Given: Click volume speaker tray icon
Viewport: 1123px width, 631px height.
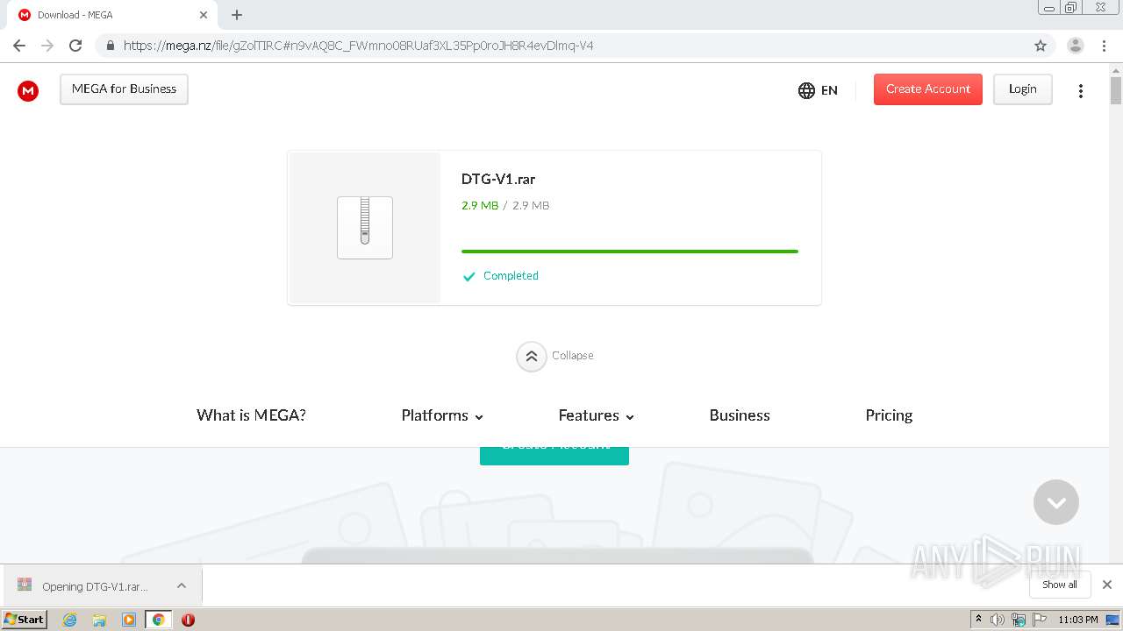Looking at the screenshot, I should coord(998,620).
